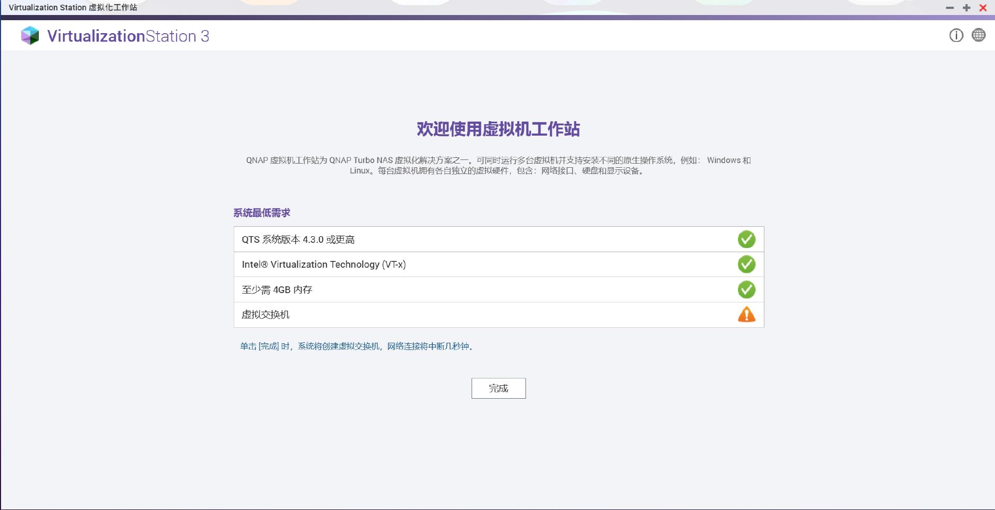Viewport: 995px width, 510px height.
Task: Minimize the Virtualization Station window
Action: (949, 8)
